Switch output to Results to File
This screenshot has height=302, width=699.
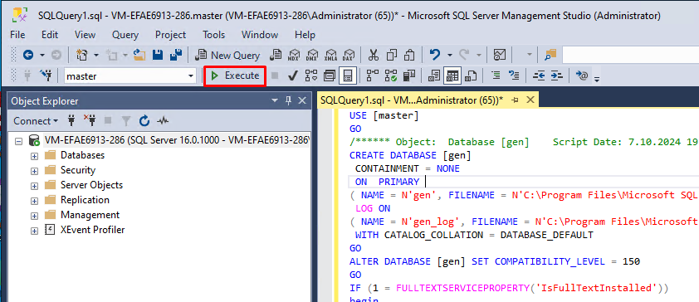point(471,76)
